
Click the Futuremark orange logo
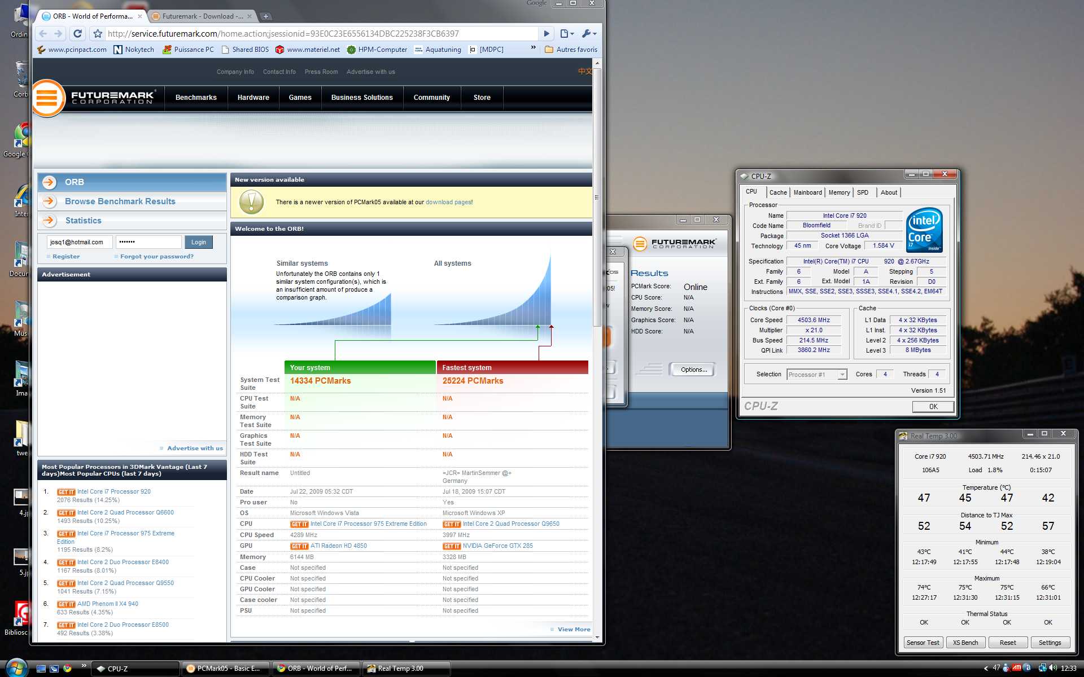point(48,98)
